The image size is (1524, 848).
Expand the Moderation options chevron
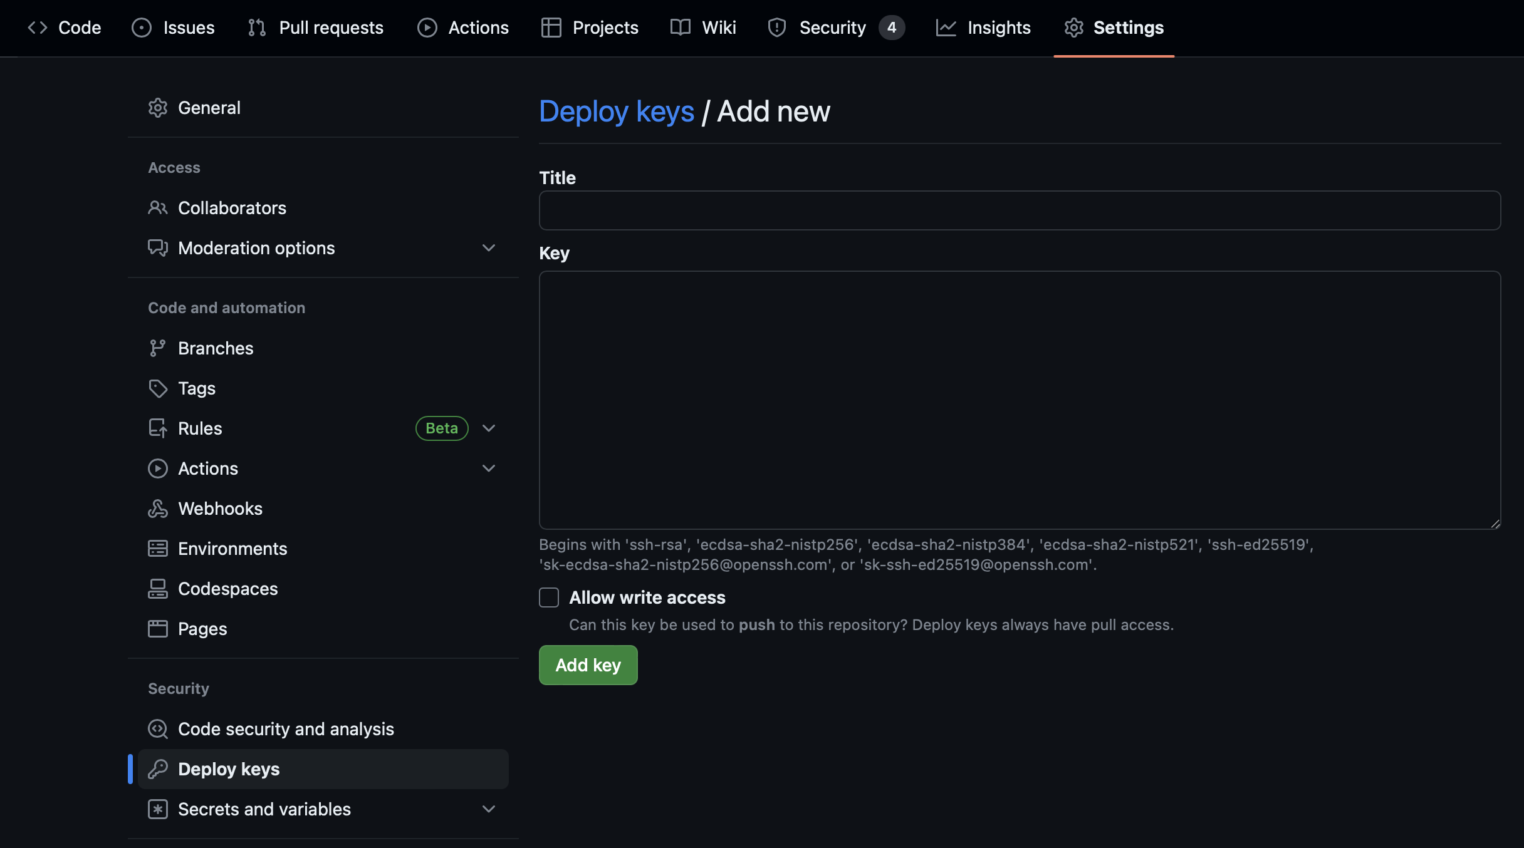pyautogui.click(x=489, y=248)
